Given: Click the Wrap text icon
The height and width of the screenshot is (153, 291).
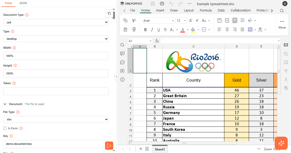Looking at the screenshot, I should click(242, 20).
